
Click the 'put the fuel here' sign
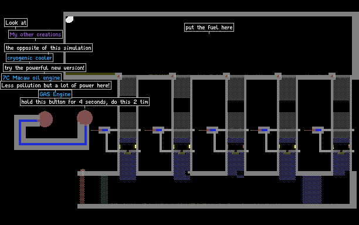click(x=209, y=27)
